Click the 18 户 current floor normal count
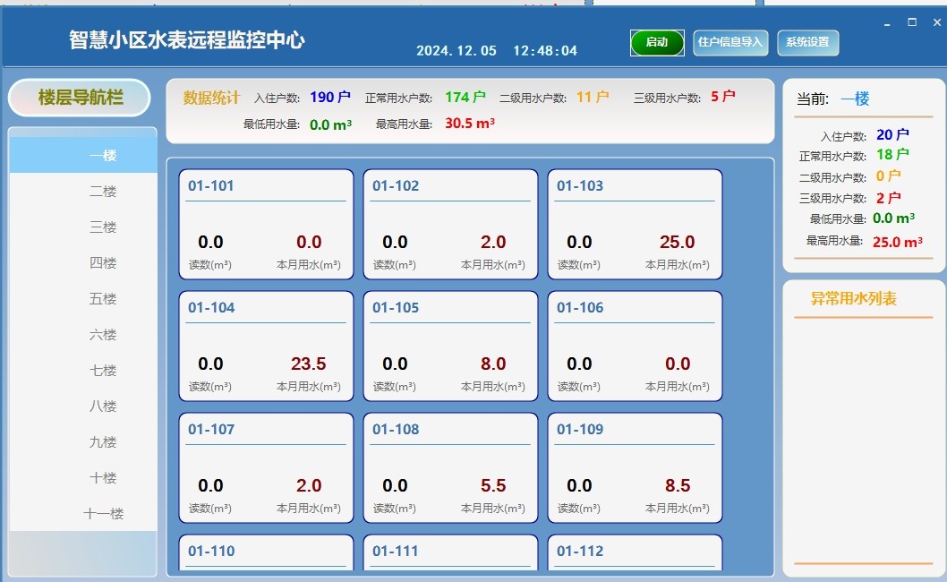Screen dimensions: 947x582 892,155
